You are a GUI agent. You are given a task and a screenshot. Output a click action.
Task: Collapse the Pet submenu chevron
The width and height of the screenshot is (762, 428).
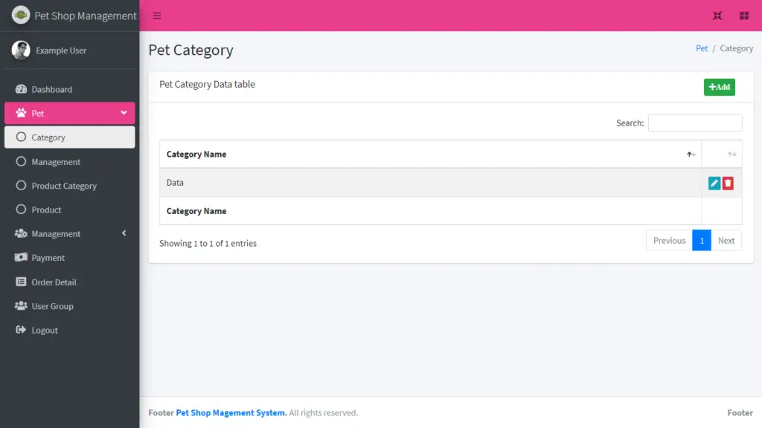point(124,113)
